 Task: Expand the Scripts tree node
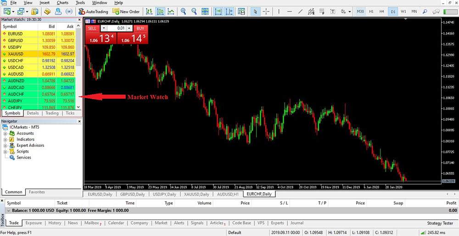point(5,152)
